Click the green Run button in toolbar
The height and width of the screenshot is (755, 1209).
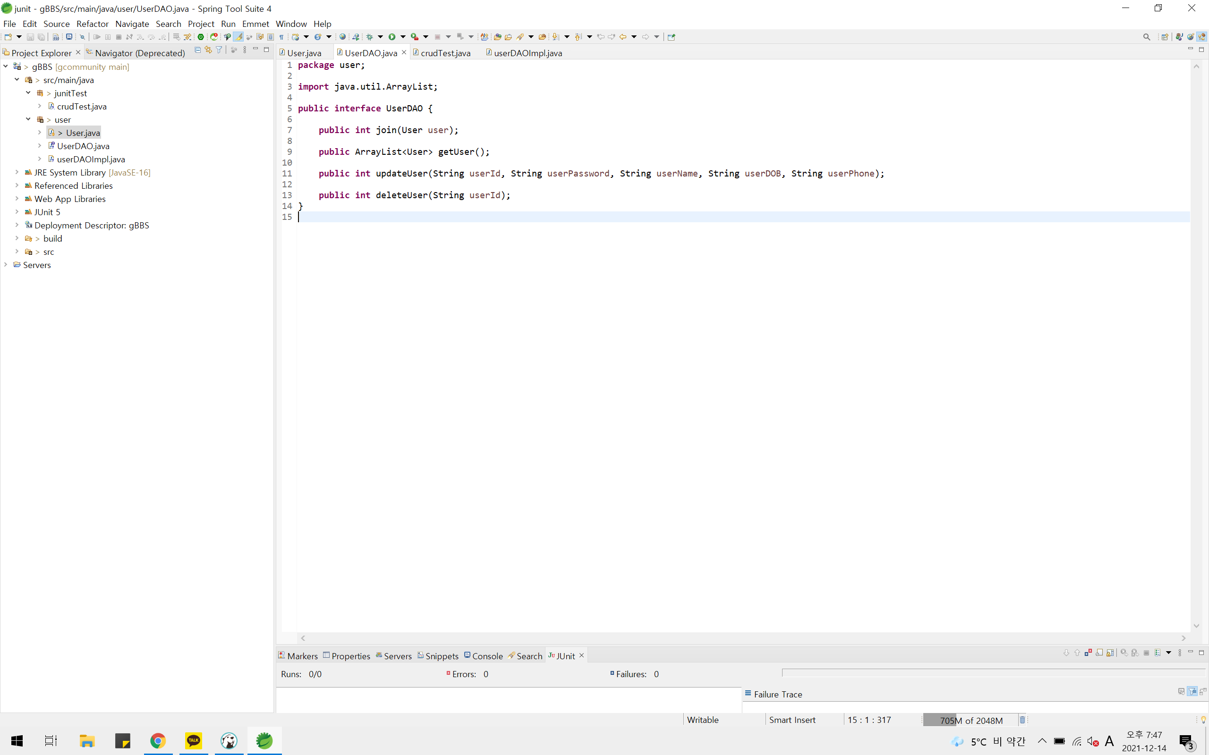pyautogui.click(x=392, y=37)
